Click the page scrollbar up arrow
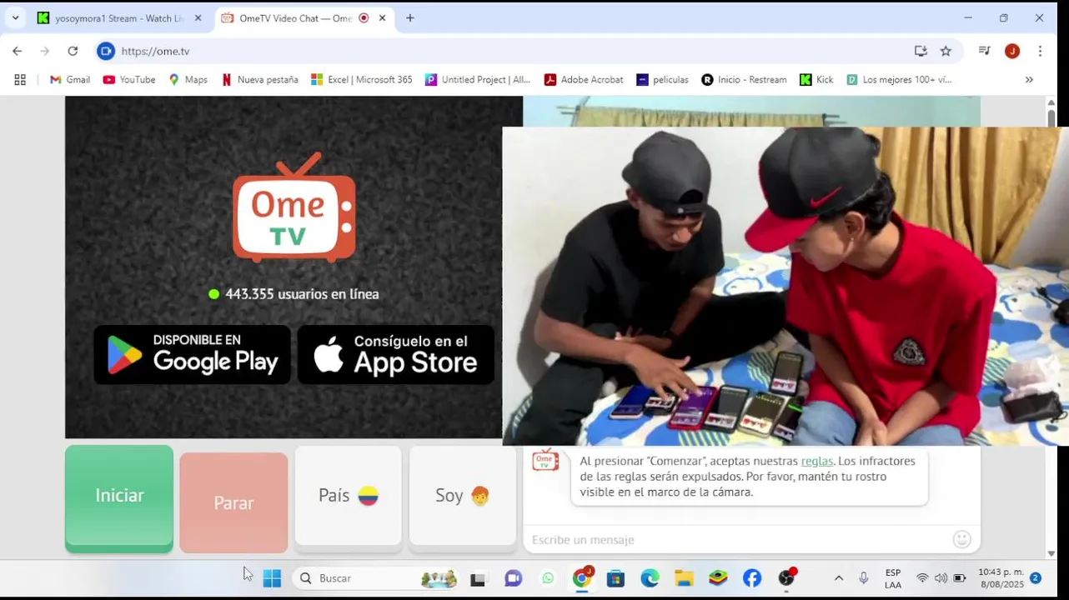The width and height of the screenshot is (1069, 600). 1051,102
